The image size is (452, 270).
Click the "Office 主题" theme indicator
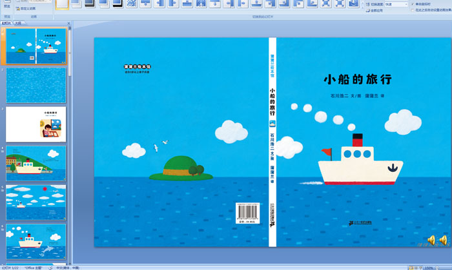point(33,267)
